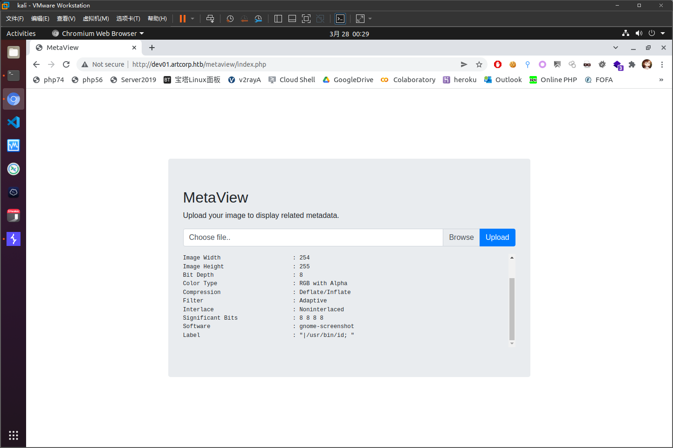Expand stretch guest dropdown arrow
This screenshot has width=673, height=448.
pos(370,19)
